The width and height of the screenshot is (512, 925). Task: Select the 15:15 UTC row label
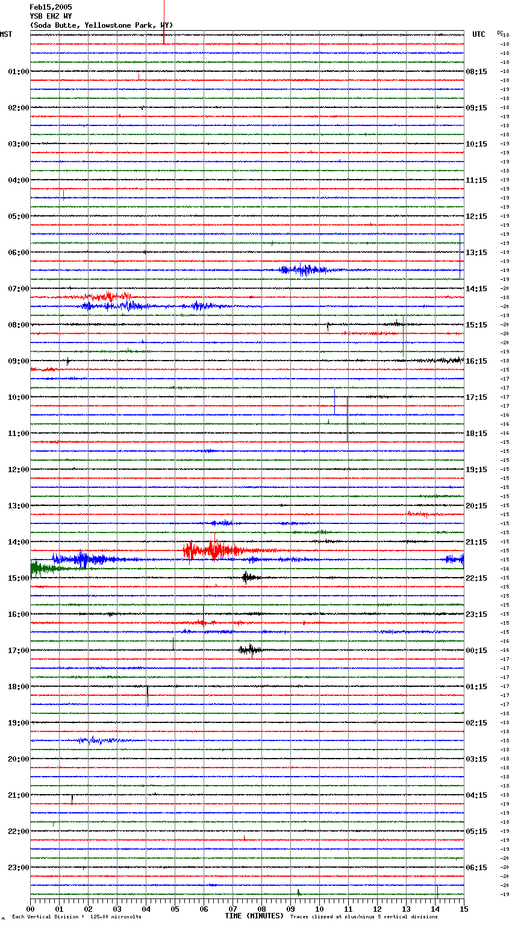(x=476, y=325)
